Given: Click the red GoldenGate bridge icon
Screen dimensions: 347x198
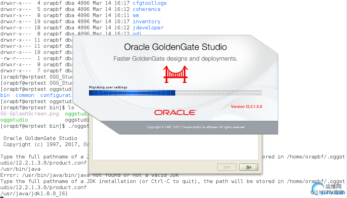Looking at the screenshot, I should [x=176, y=74].
